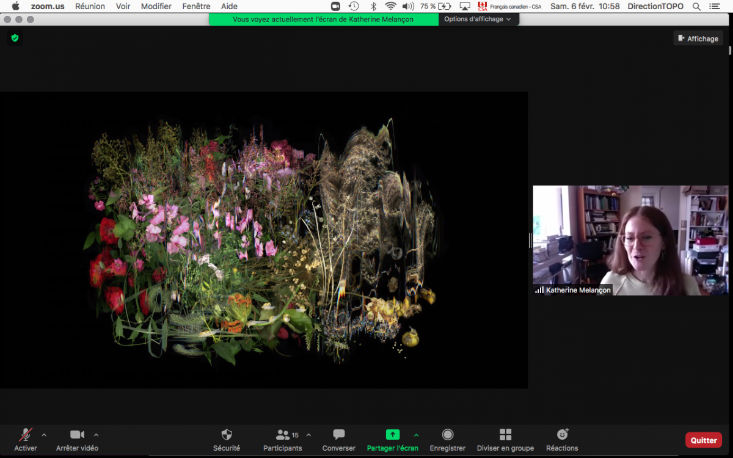Expand the screen share options green arrow
Image resolution: width=733 pixels, height=458 pixels.
pos(416,435)
